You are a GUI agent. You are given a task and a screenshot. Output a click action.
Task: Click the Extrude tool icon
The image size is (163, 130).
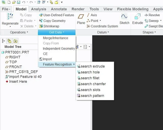point(138,17)
